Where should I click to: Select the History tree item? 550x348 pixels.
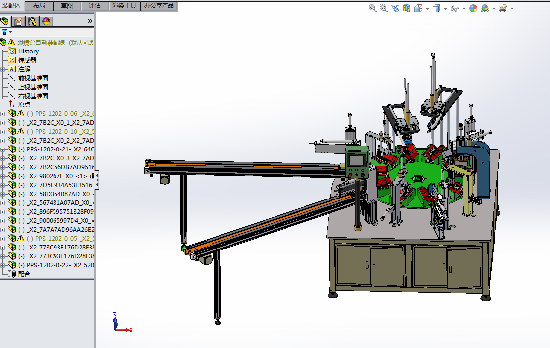click(28, 51)
